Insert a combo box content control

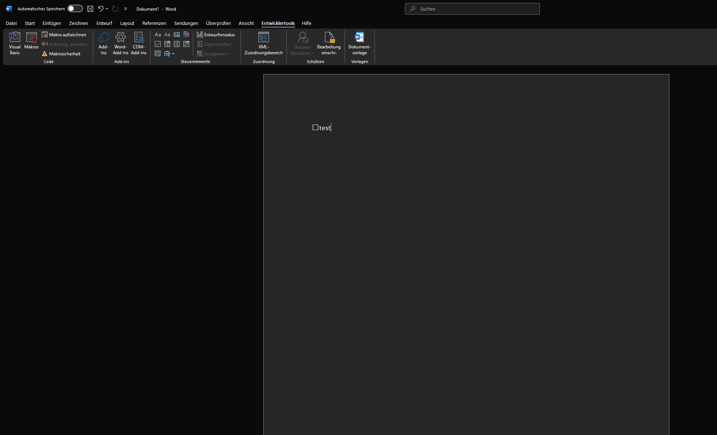pos(167,44)
